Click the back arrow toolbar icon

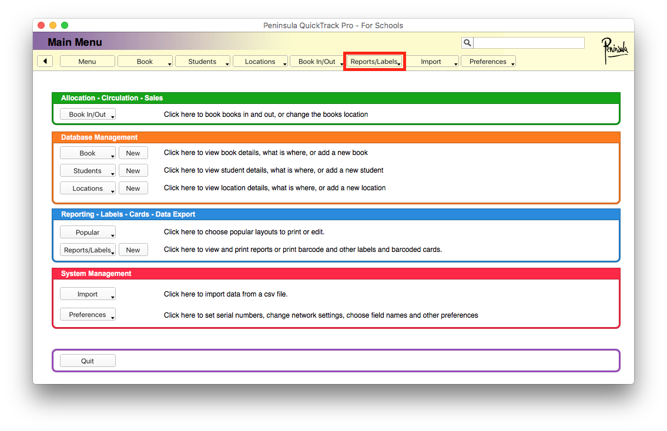click(45, 61)
